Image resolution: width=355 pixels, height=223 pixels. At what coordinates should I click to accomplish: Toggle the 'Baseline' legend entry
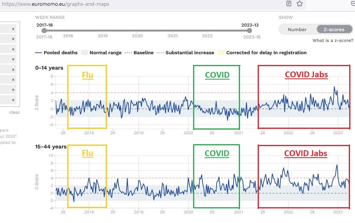pos(139,53)
